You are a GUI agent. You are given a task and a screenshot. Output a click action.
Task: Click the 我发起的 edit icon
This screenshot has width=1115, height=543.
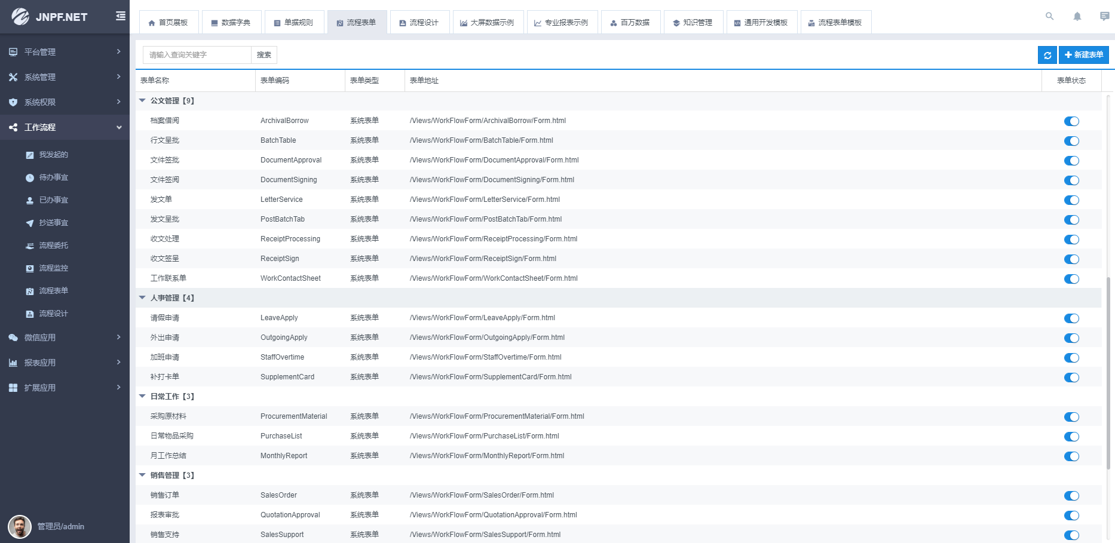[x=30, y=155]
